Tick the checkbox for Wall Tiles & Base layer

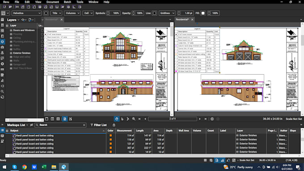42,68
